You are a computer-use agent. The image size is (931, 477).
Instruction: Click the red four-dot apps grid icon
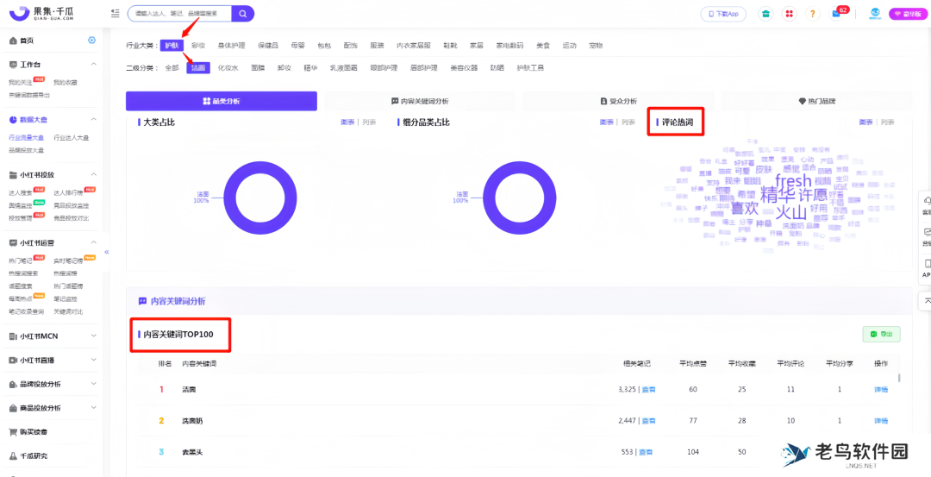point(789,14)
